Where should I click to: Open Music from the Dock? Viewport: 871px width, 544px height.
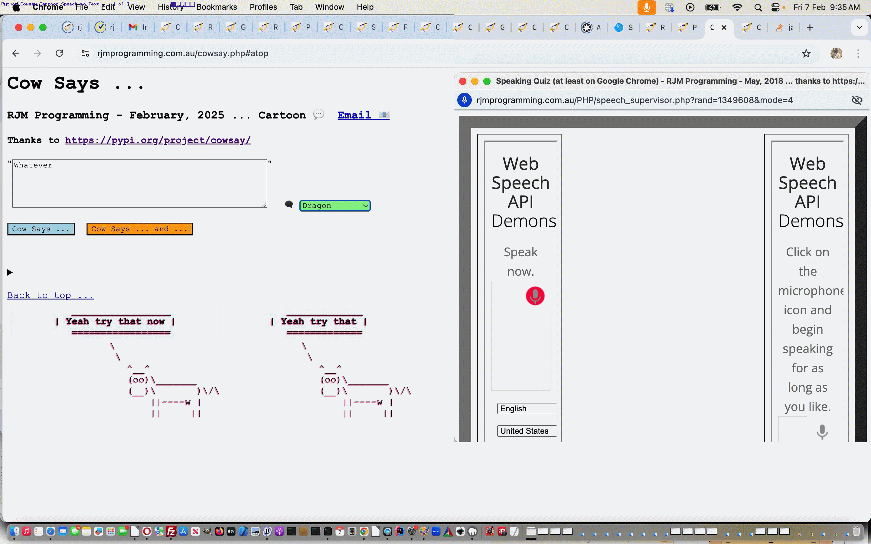coord(26,531)
